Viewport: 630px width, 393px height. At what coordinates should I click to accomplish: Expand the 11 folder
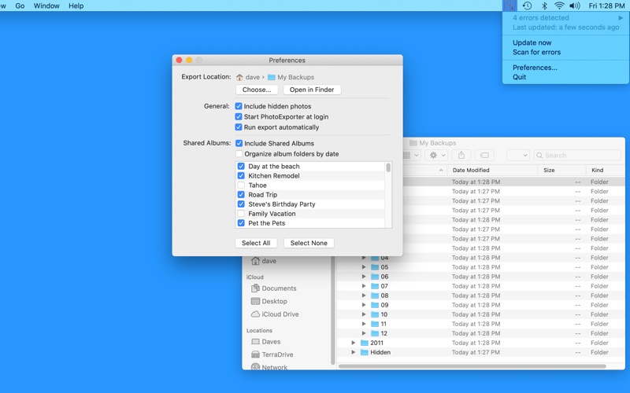(364, 324)
